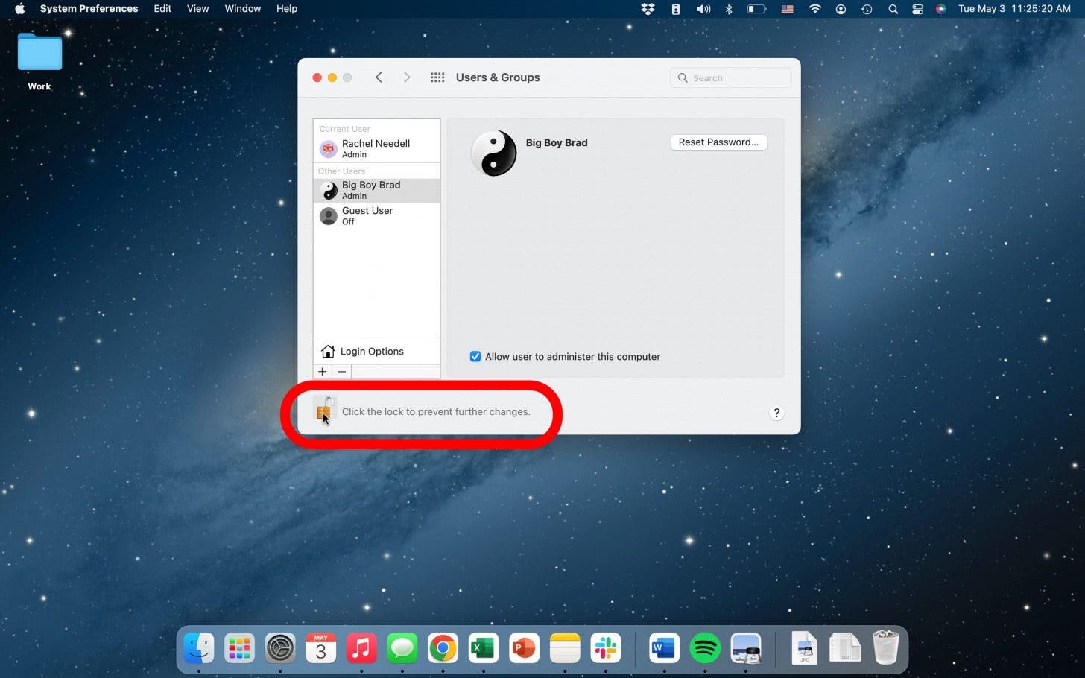
Task: Click the lock icon to prevent changes
Action: coord(324,410)
